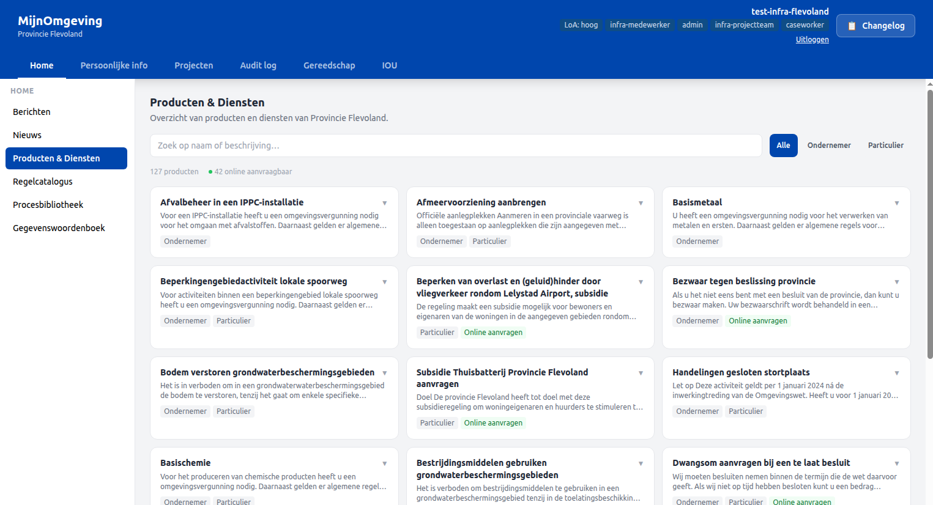The image size is (933, 505).
Task: Click inside the product search field
Action: pos(456,145)
